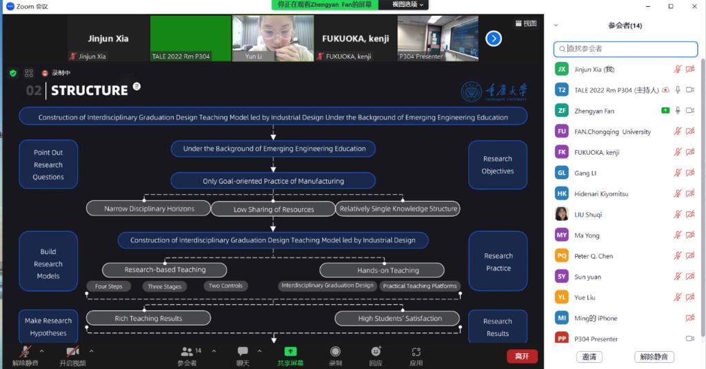Open the Reactions smiley icon
706x369 pixels.
(x=375, y=352)
